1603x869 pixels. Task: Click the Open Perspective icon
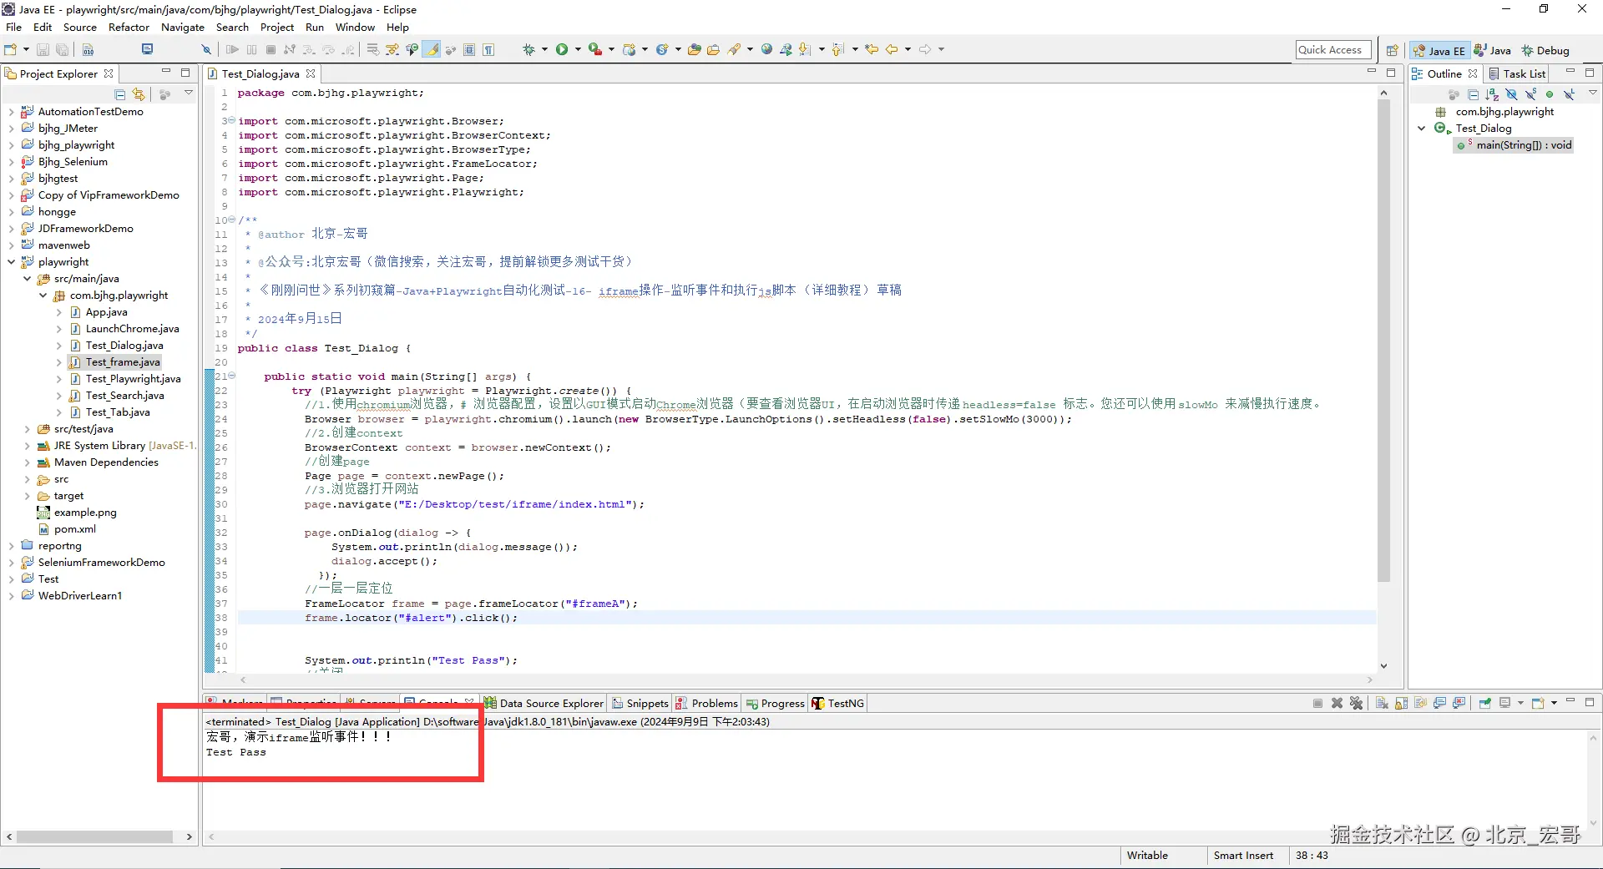(x=1392, y=50)
